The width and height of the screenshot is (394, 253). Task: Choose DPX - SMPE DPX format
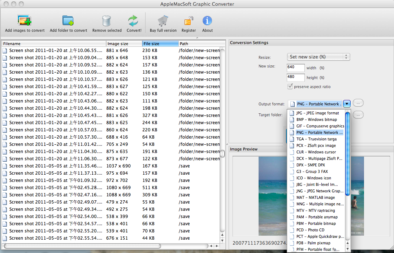(x=316, y=165)
